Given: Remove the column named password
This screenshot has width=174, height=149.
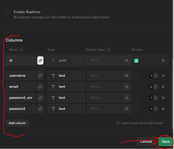Looking at the screenshot, I should pyautogui.click(x=163, y=109).
